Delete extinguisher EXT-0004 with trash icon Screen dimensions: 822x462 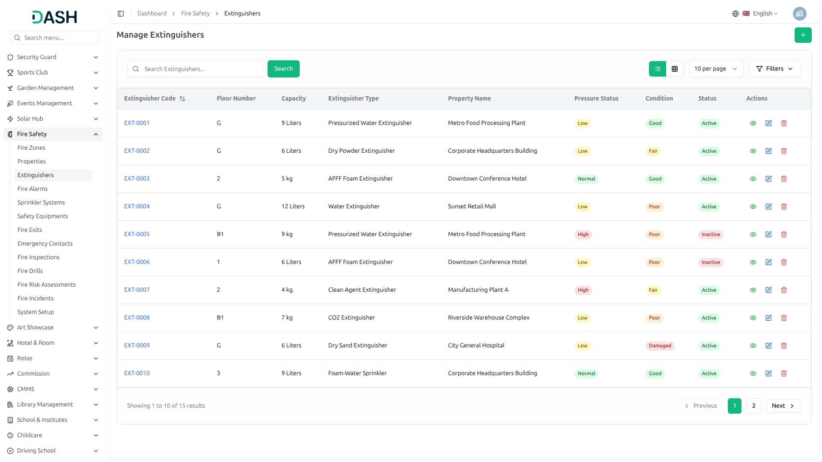(x=784, y=207)
